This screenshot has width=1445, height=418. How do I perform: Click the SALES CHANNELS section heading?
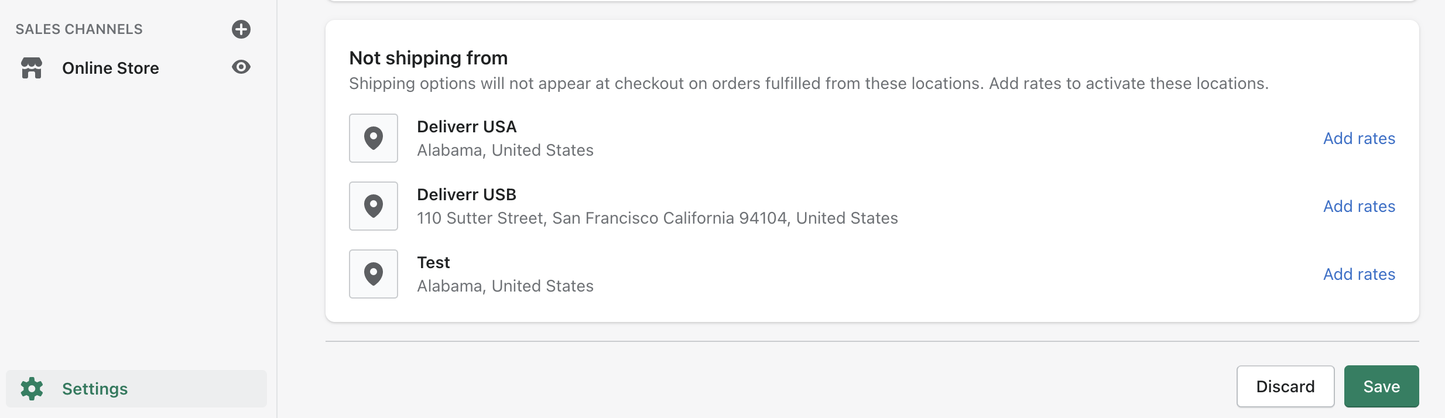point(79,29)
